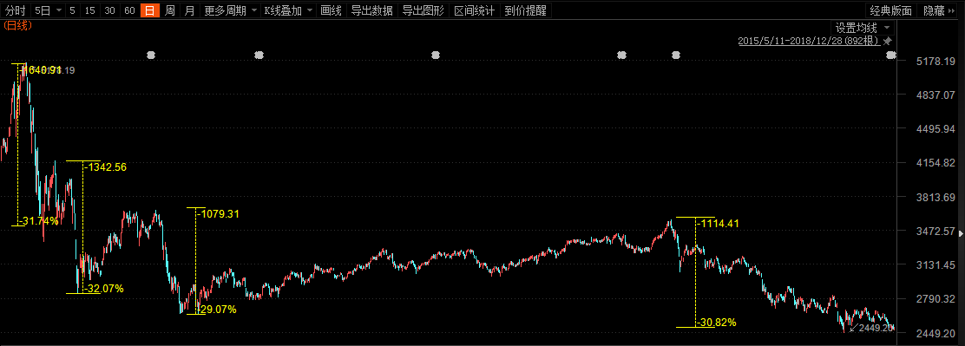Screen dimensions: 965x346
Task: Select the 5-minute period
Action: point(73,10)
